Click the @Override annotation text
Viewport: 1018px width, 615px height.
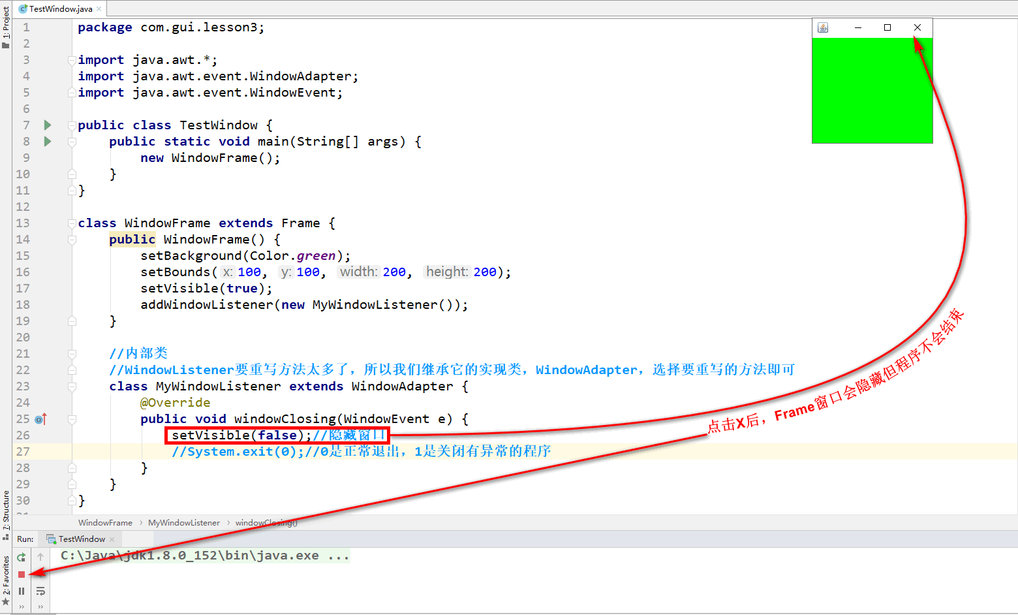tap(176, 403)
